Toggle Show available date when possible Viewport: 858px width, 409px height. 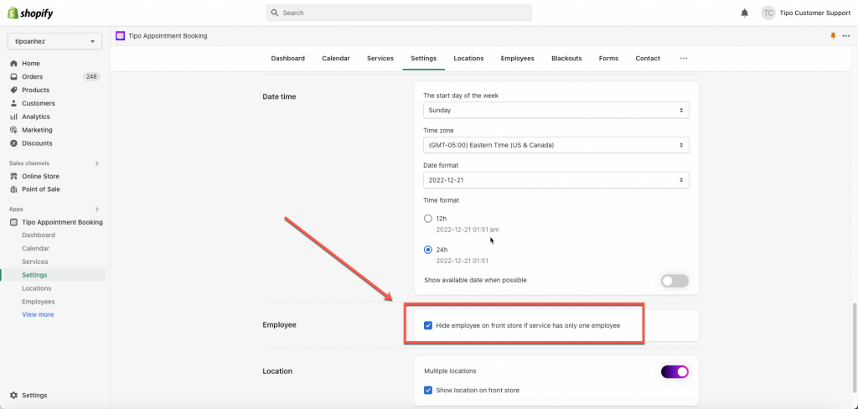pyautogui.click(x=675, y=281)
